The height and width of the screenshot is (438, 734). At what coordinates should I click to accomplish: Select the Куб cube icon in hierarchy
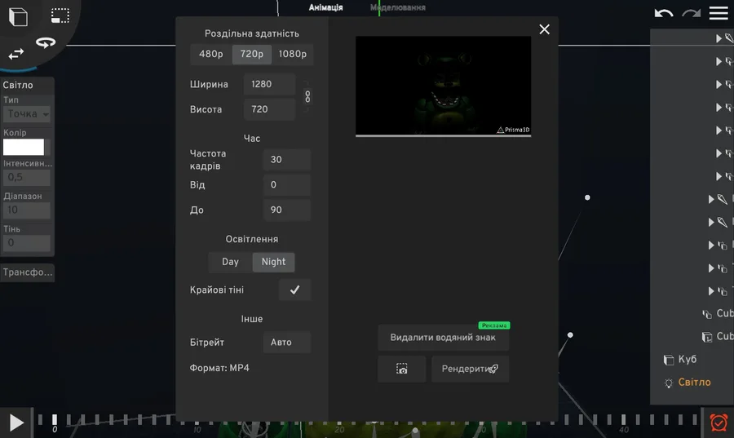[x=669, y=360]
